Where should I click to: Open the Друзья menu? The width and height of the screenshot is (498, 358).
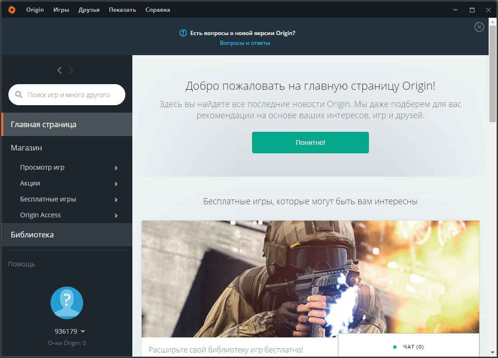89,10
